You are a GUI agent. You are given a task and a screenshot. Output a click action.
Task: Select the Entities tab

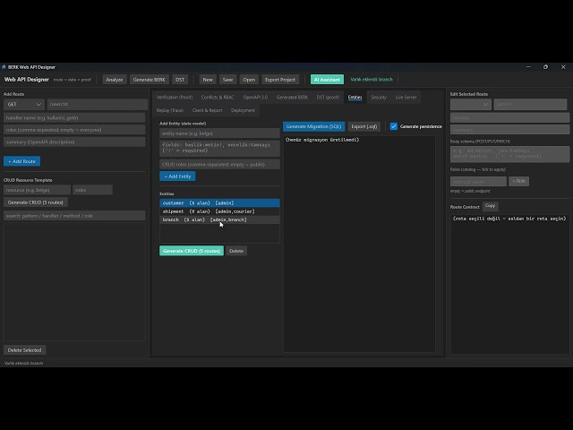(x=355, y=98)
